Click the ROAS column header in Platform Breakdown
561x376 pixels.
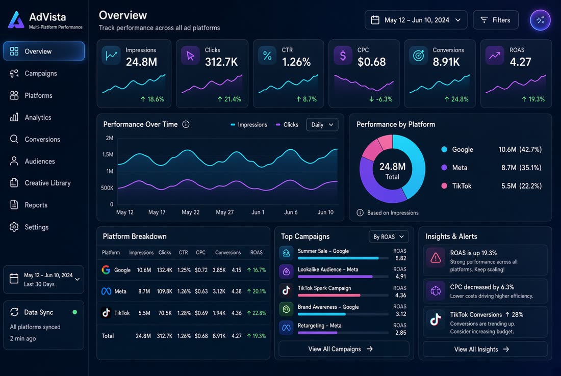tap(256, 252)
